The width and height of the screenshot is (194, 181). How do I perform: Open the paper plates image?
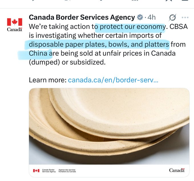109,126
